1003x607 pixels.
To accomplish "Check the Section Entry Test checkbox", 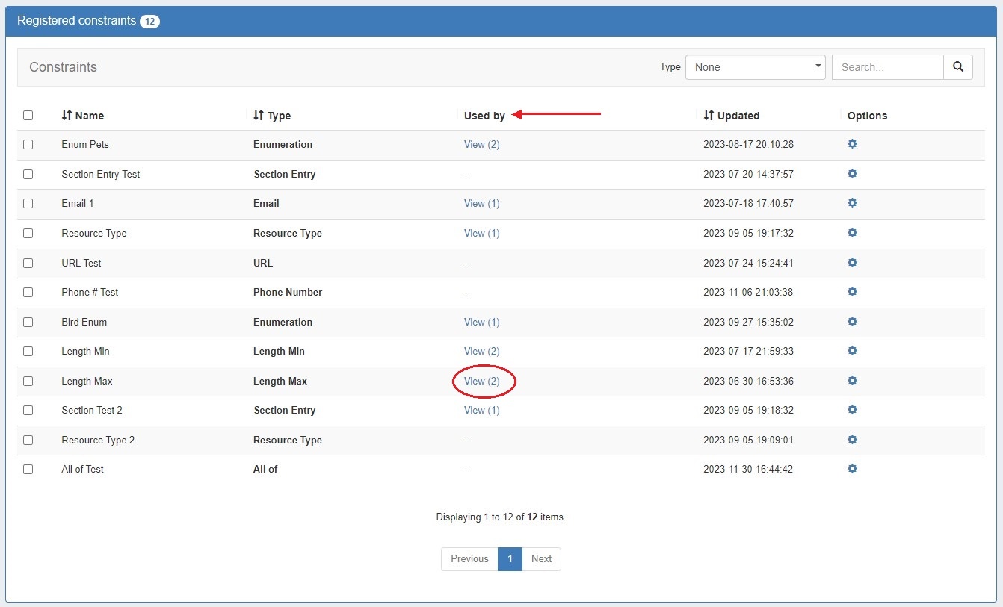I will [28, 174].
